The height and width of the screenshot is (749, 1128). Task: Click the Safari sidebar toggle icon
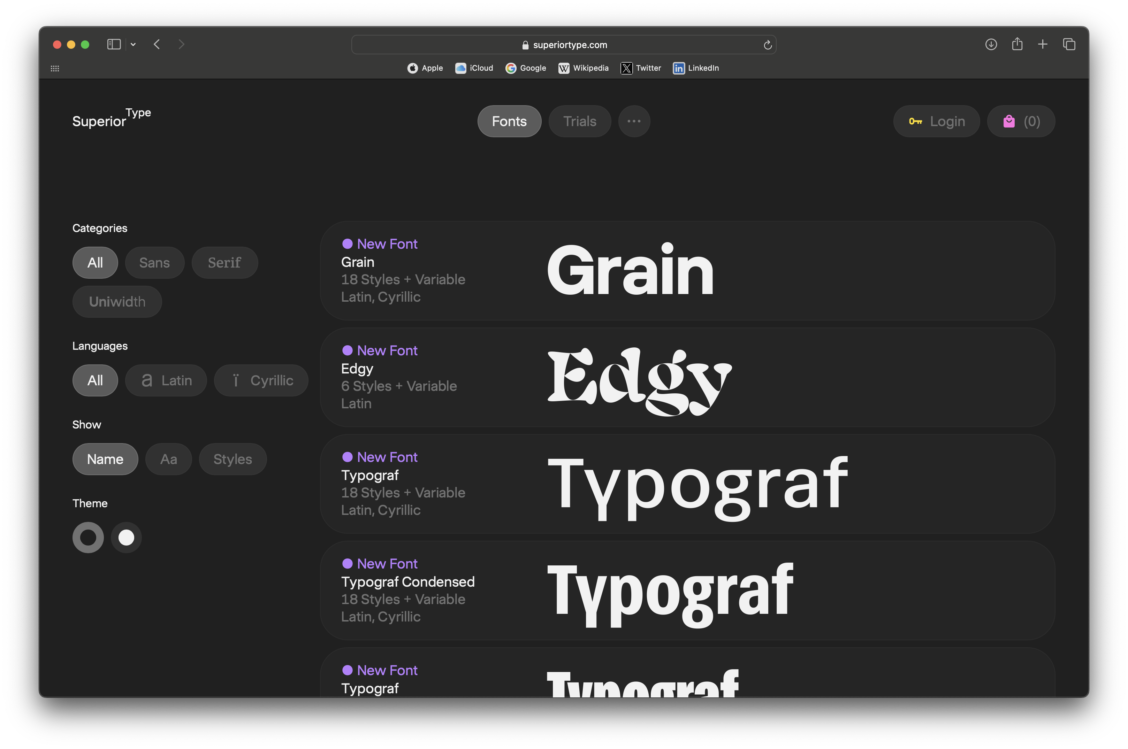point(114,45)
